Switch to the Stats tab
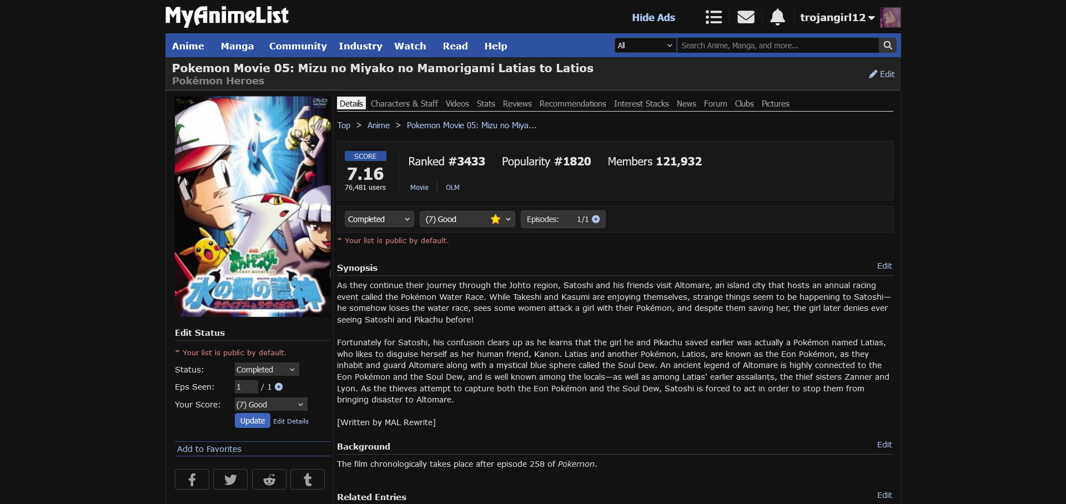Viewport: 1066px width, 504px height. (x=486, y=104)
